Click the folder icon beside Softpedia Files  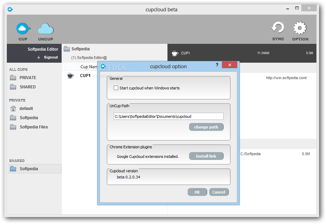pos(13,127)
